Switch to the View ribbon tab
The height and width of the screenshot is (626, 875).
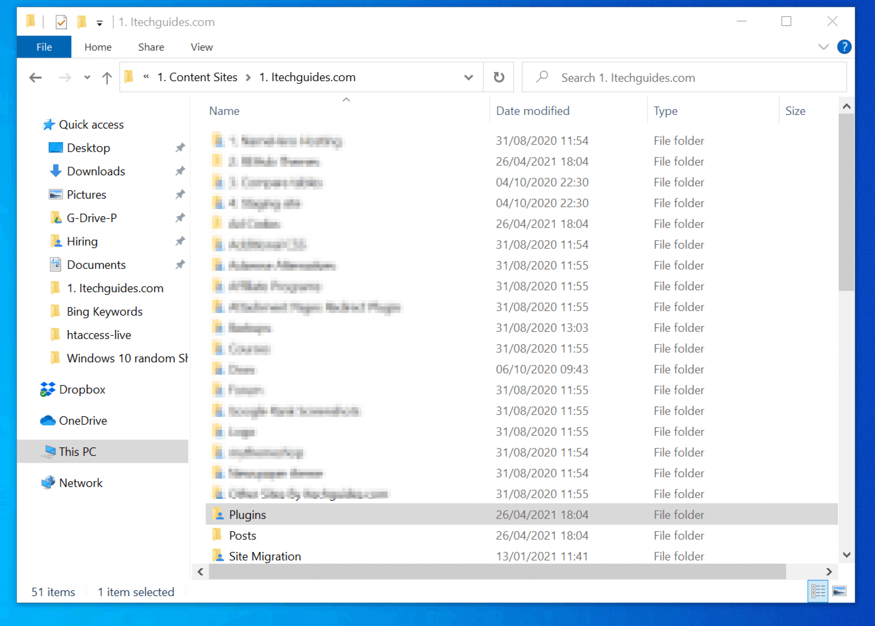[202, 47]
